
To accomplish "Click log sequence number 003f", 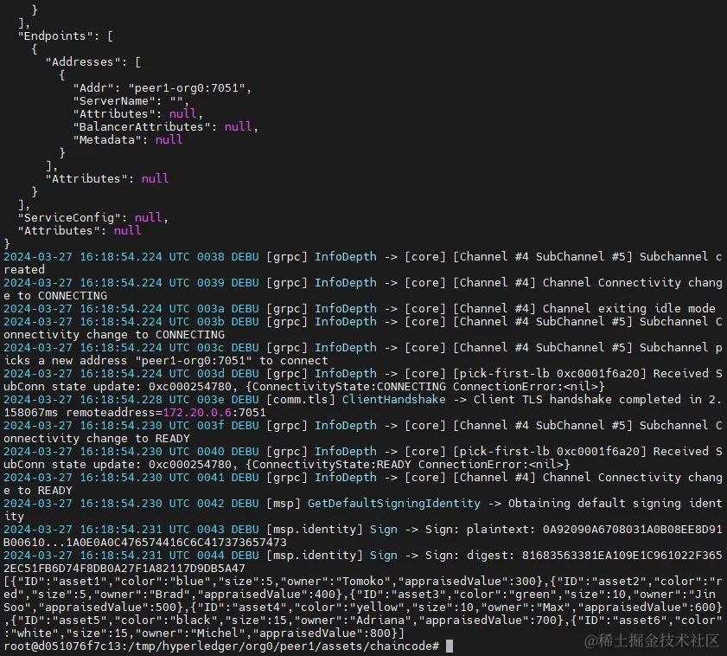I will (x=211, y=426).
